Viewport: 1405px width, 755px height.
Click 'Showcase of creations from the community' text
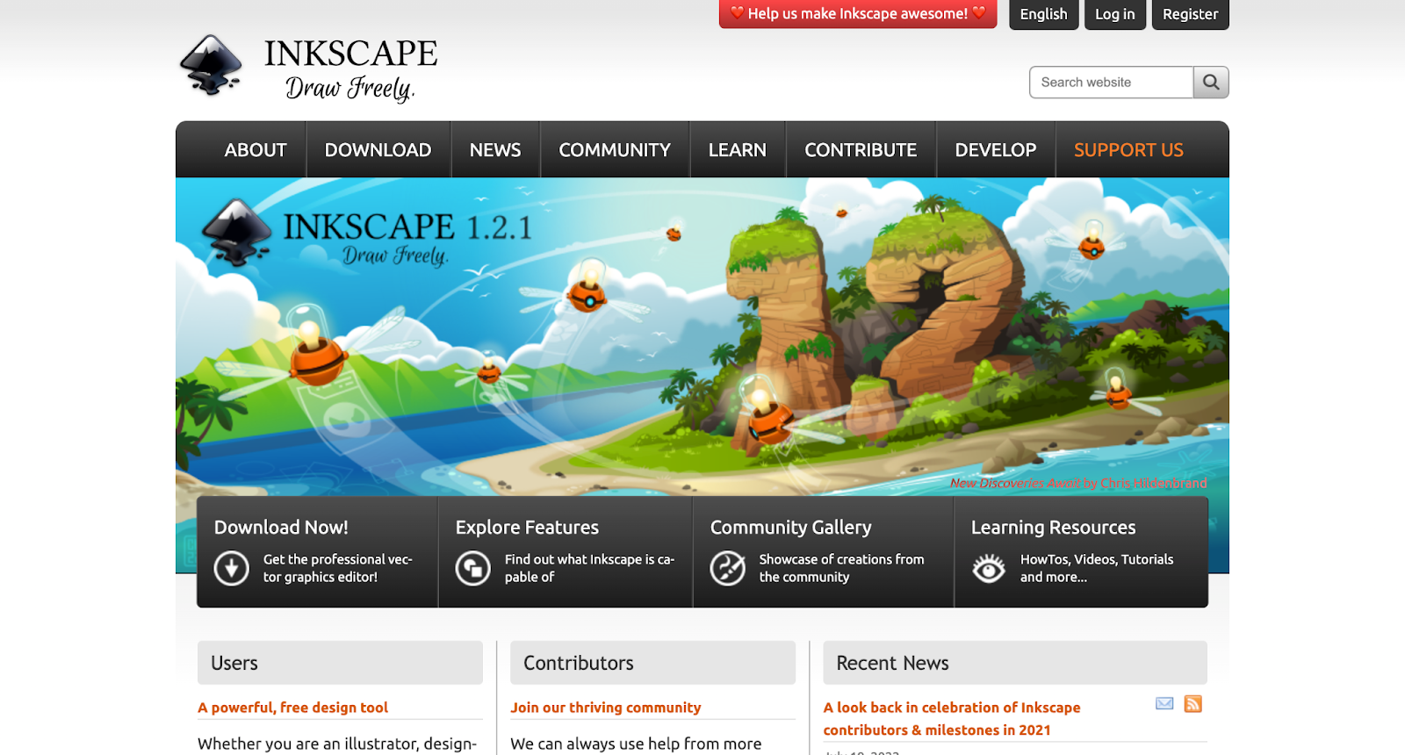coord(841,568)
